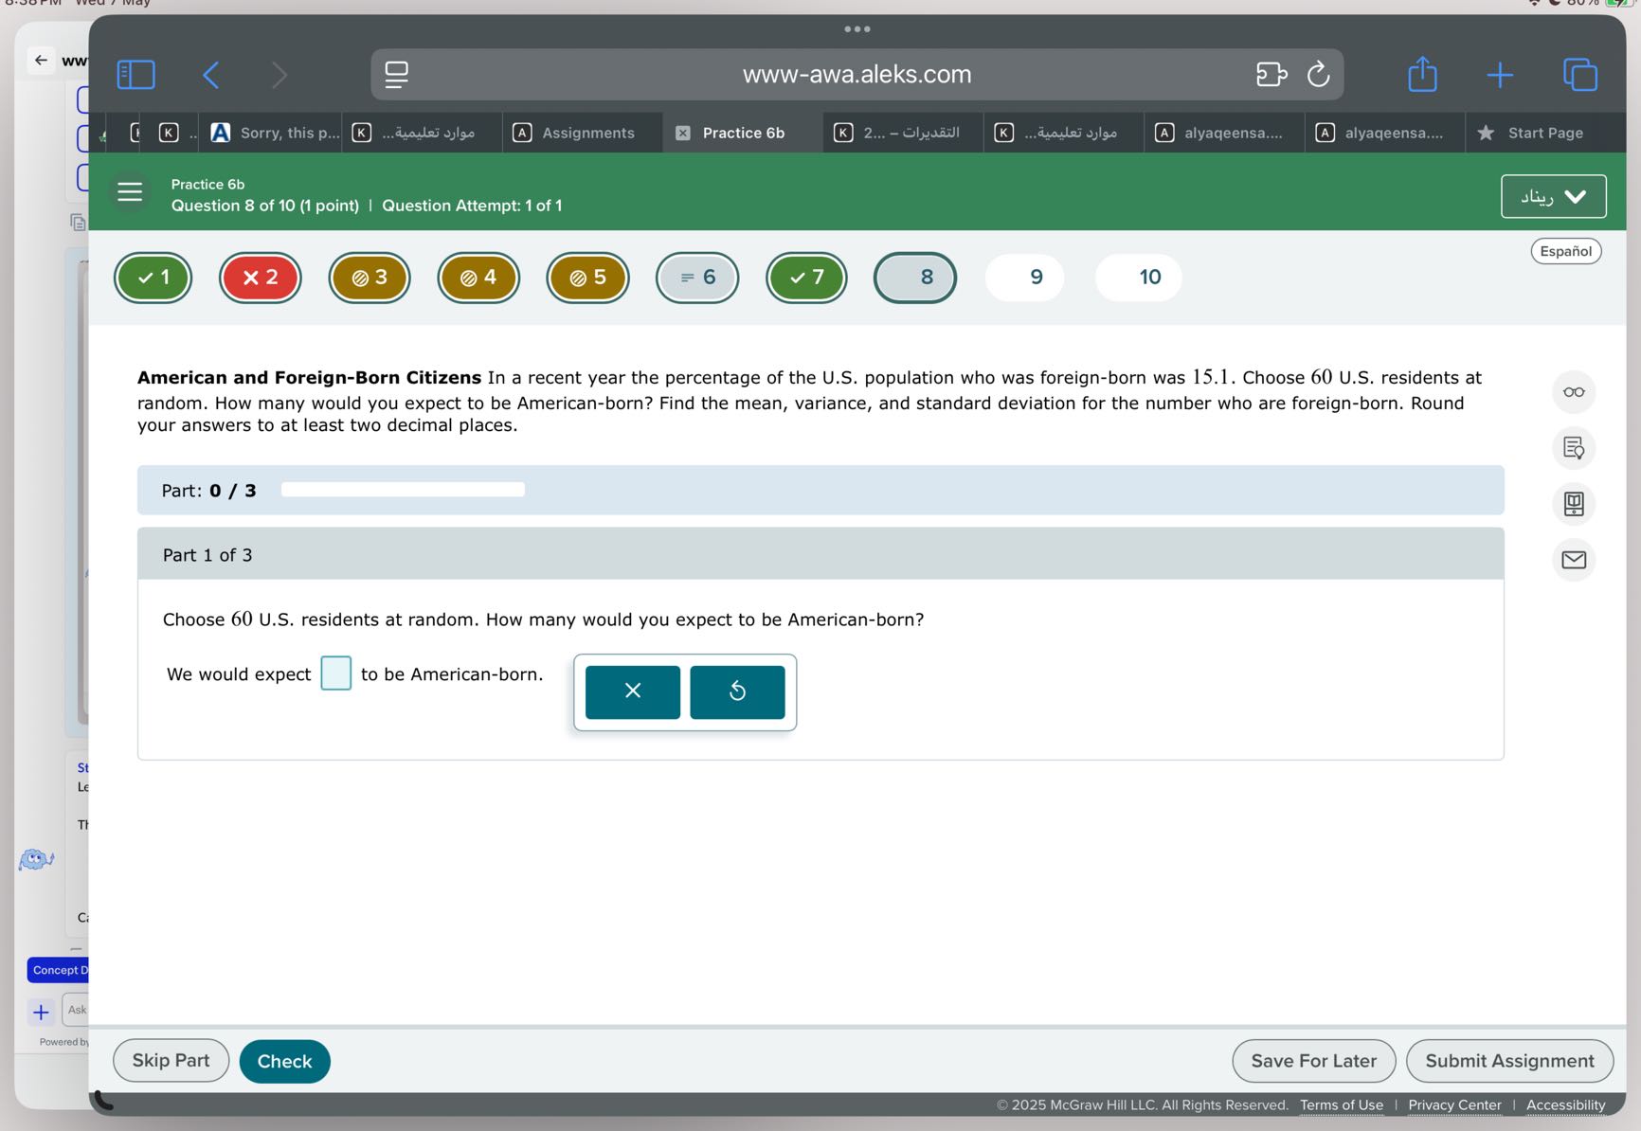Open the mail message instructor icon
This screenshot has width=1641, height=1131.
[x=1574, y=560]
